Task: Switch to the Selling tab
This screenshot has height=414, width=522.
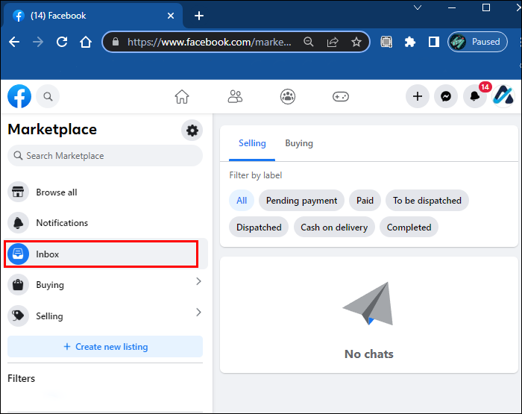Action: click(252, 143)
